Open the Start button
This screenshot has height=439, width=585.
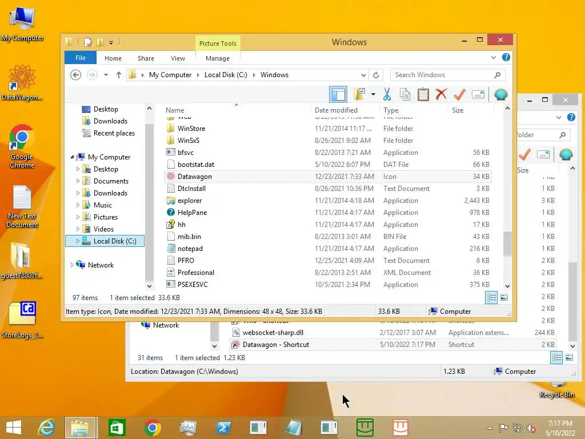tap(14, 428)
